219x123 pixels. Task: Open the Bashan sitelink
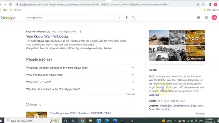point(108,49)
